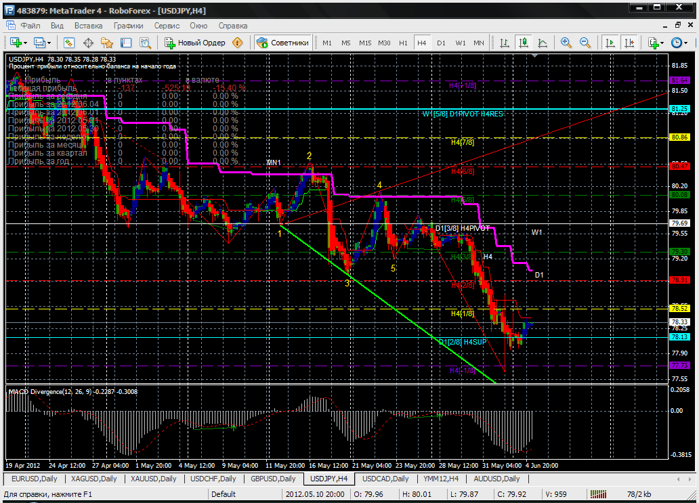
Task: Open the Data Window crosshair icon
Action: pos(88,43)
